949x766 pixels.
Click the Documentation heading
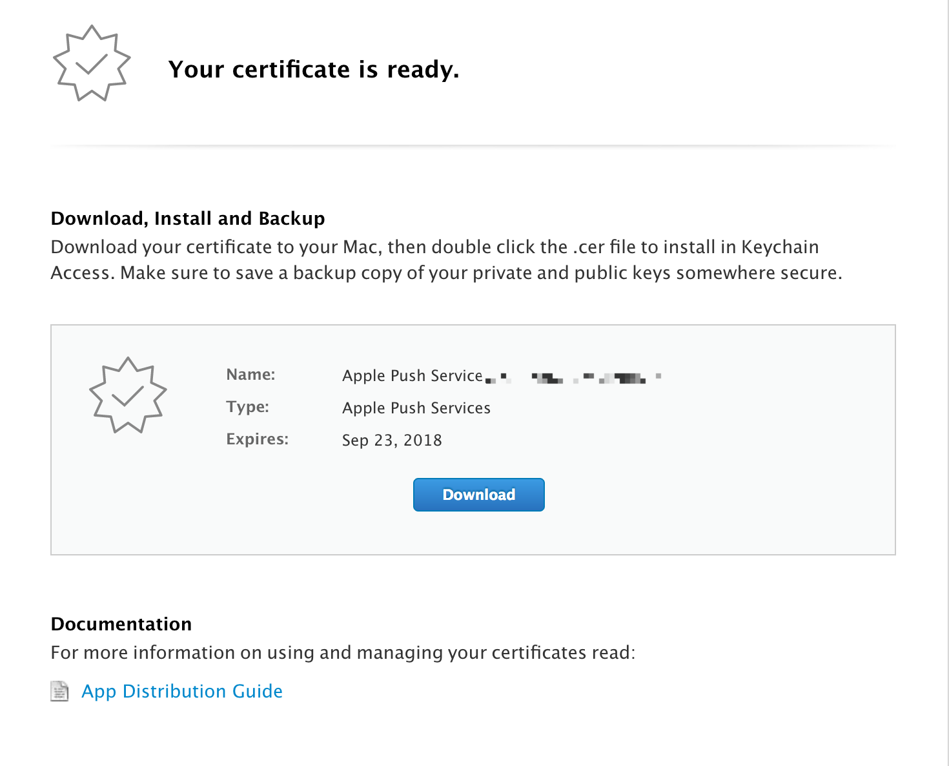click(121, 624)
